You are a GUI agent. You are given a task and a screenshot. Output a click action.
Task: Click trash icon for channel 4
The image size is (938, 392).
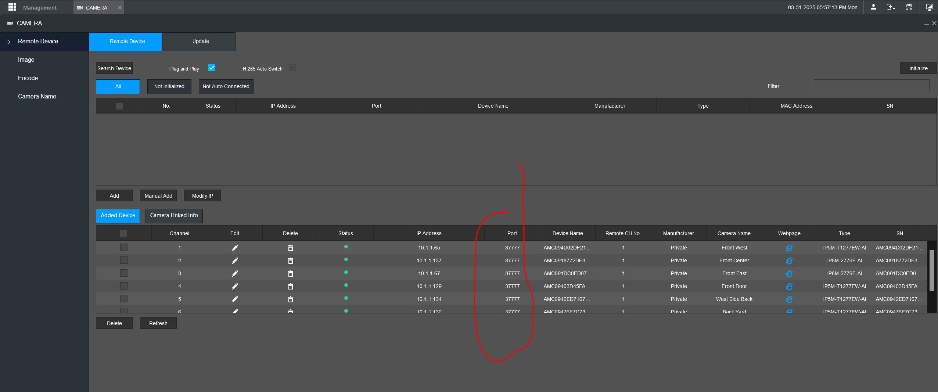pyautogui.click(x=290, y=287)
